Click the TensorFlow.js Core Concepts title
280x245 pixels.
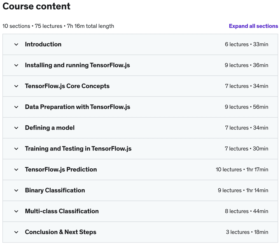click(67, 86)
